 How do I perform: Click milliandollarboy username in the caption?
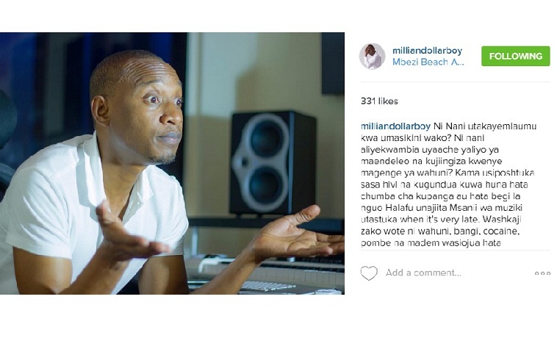395,126
